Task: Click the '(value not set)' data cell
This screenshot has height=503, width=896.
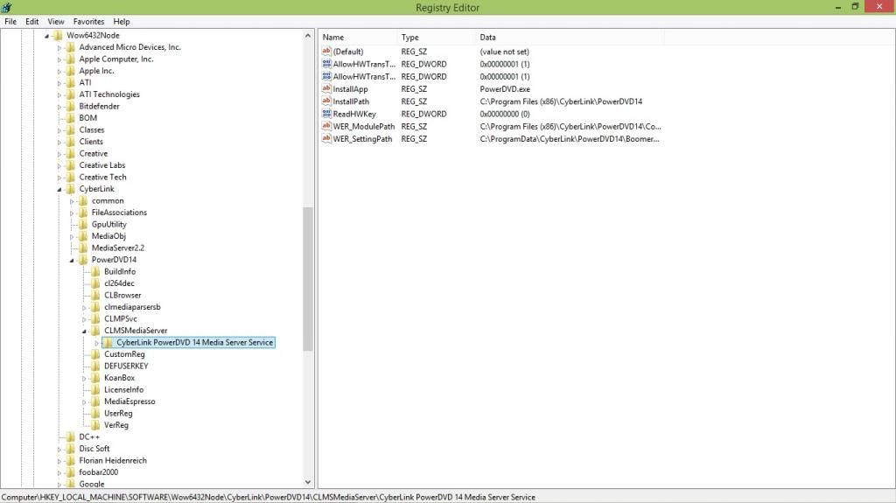Action: (505, 52)
